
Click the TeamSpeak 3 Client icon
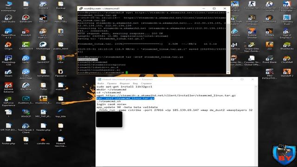pyautogui.click(x=26, y=128)
